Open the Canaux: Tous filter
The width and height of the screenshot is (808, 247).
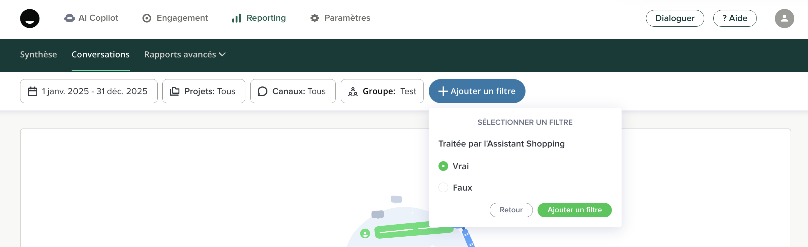[x=293, y=91]
